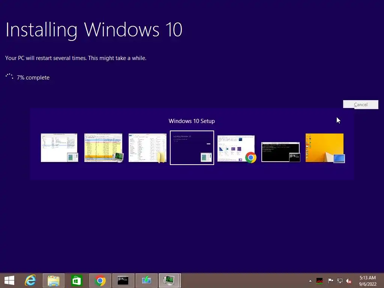The height and width of the screenshot is (288, 384).
Task: Select the Windows 10 Setup thumbnail in switcher
Action: 192,148
